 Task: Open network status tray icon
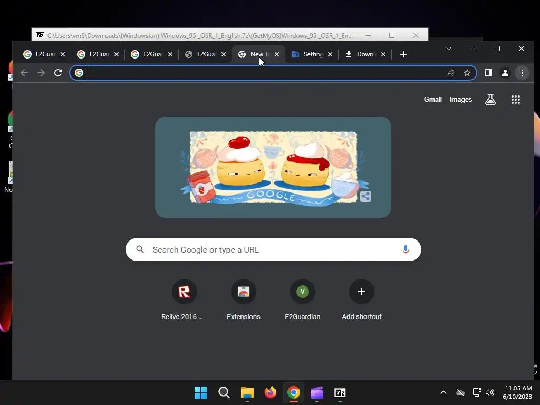click(477, 392)
